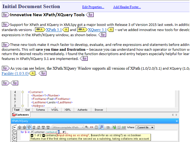Collapse the Customer element node
The height and width of the screenshot is (142, 190).
(x=23, y=92)
